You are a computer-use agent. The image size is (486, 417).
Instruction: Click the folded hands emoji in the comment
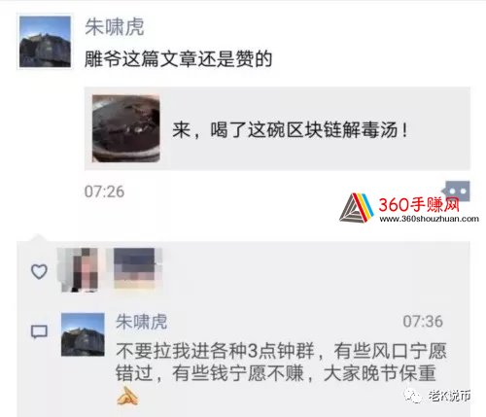pyautogui.click(x=128, y=396)
